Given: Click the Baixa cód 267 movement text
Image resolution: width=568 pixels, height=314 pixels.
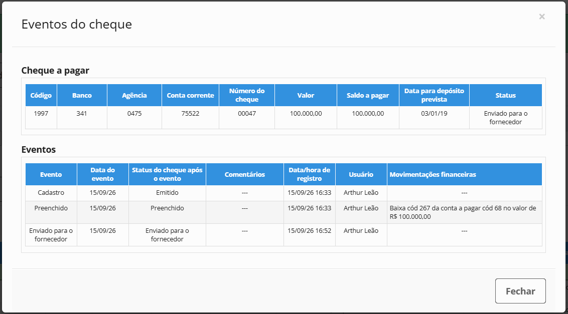Looking at the screenshot, I should tap(463, 213).
